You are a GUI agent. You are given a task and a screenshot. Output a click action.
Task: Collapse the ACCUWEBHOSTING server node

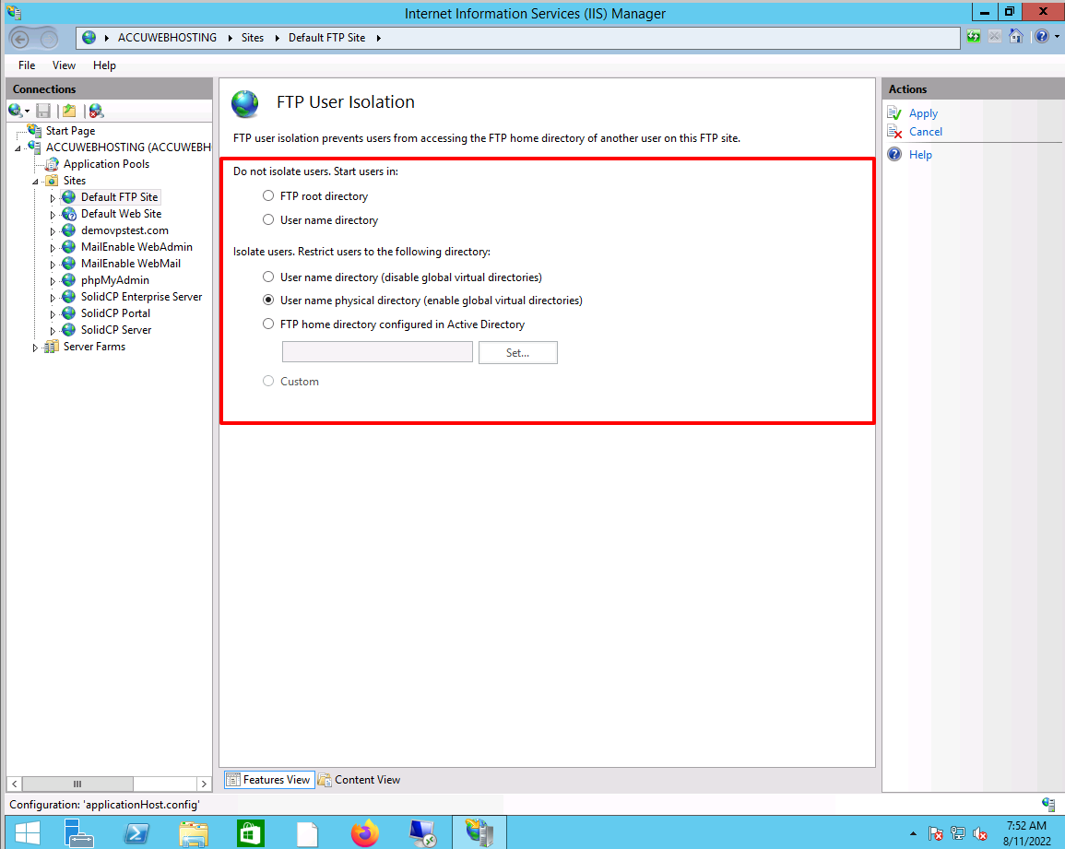(18, 148)
